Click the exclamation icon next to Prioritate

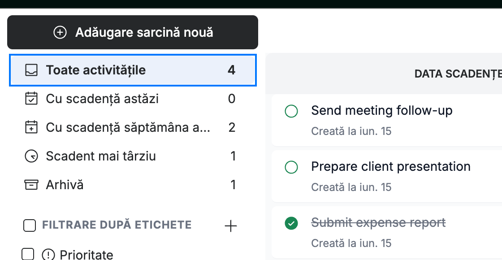click(48, 255)
